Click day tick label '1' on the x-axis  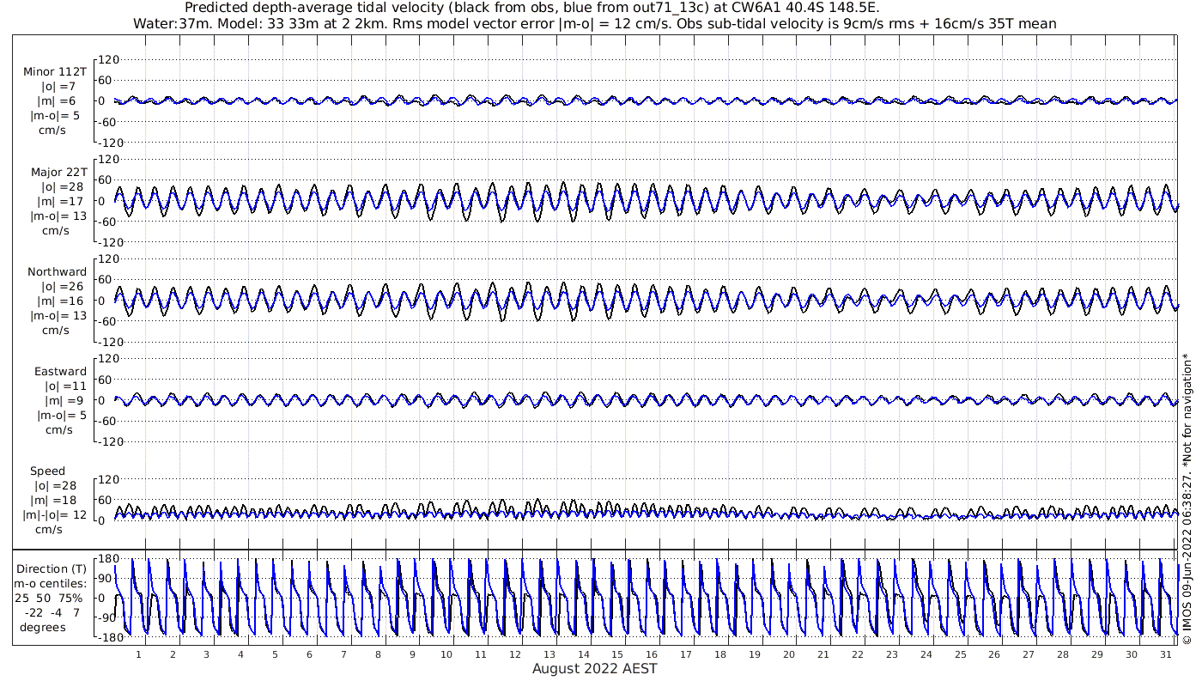click(138, 654)
